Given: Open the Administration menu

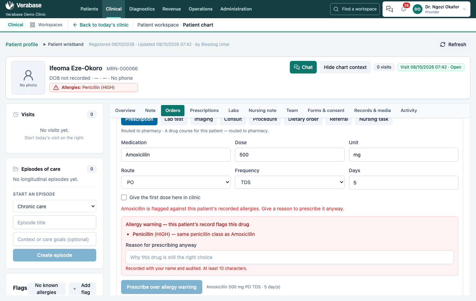Looking at the screenshot, I should click(x=236, y=9).
